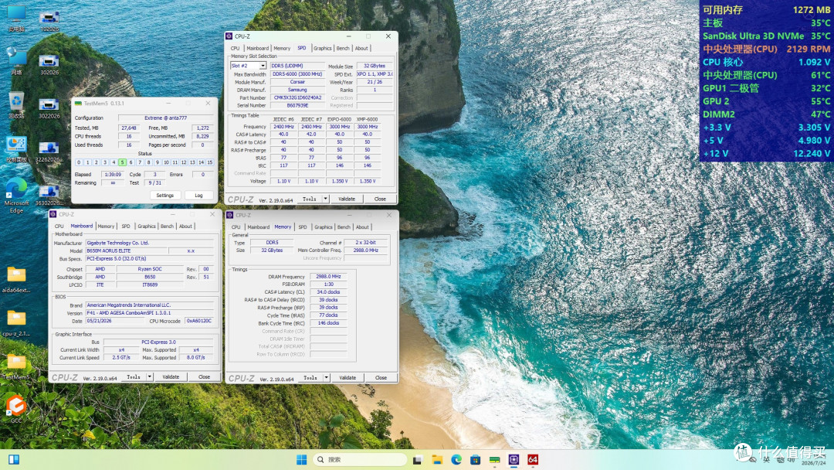Screen dimensions: 834x470
Task: Open the GCC desktop shortcut
Action: pos(16,409)
